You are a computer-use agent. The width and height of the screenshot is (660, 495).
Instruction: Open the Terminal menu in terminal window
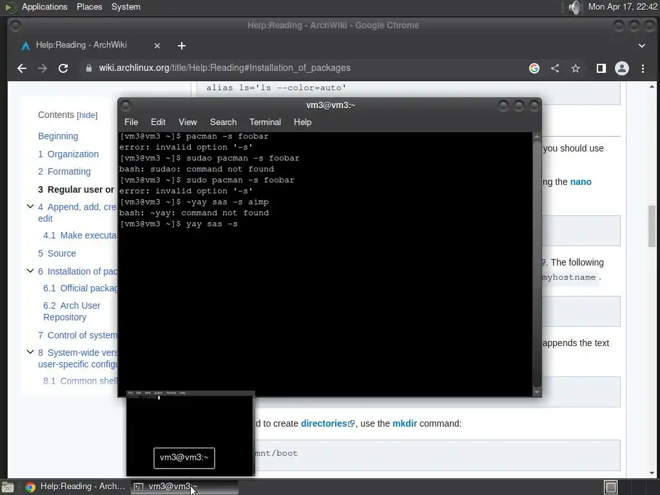[x=265, y=122]
